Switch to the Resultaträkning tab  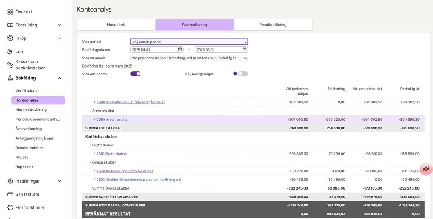pyautogui.click(x=273, y=25)
